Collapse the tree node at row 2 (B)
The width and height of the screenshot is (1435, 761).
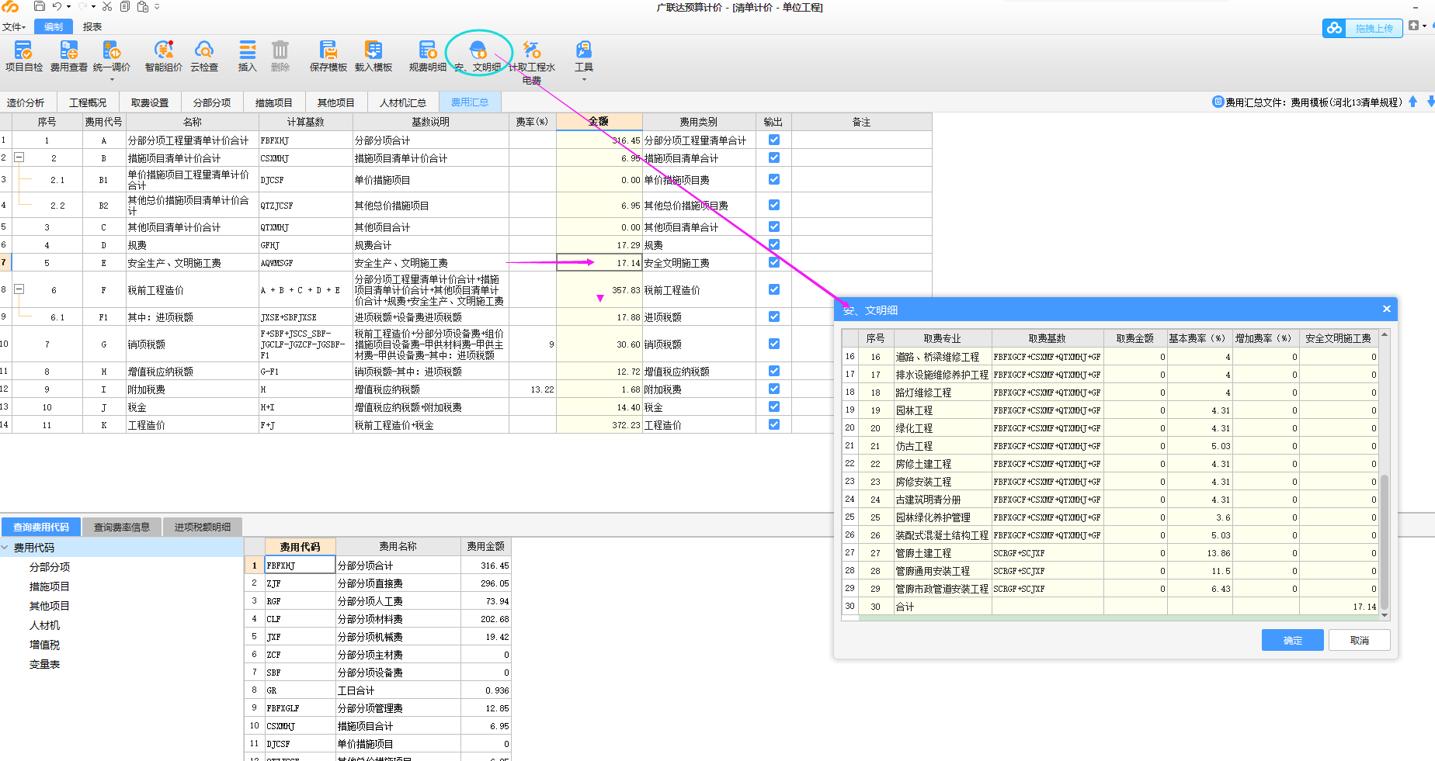pos(19,157)
